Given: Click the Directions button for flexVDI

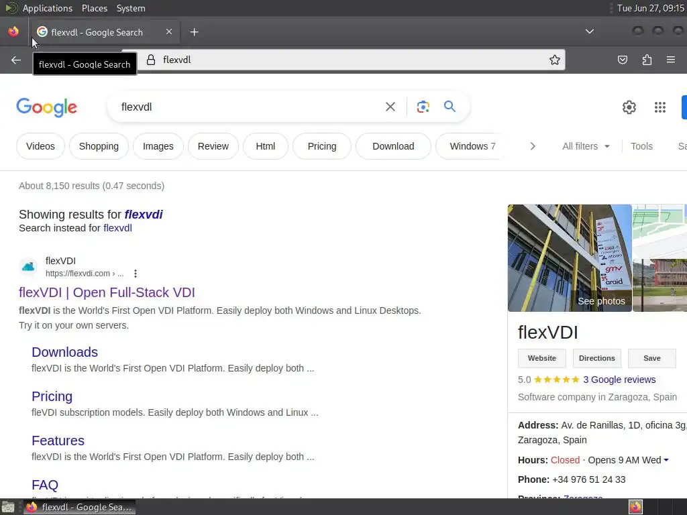Looking at the screenshot, I should pos(596,358).
